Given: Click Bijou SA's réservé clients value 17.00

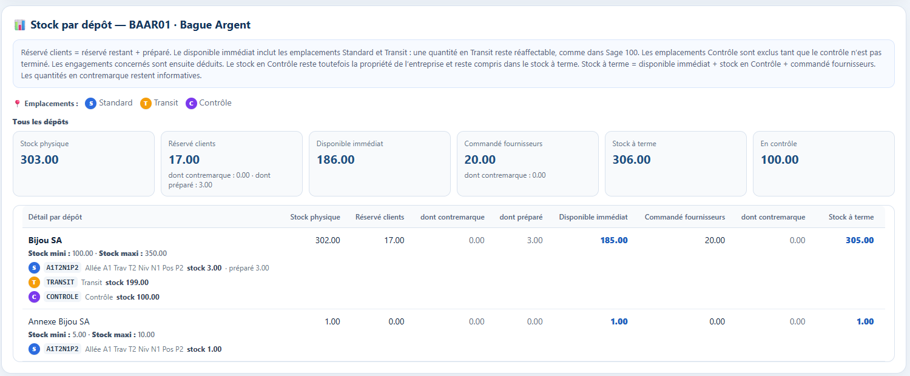Looking at the screenshot, I should coord(394,240).
